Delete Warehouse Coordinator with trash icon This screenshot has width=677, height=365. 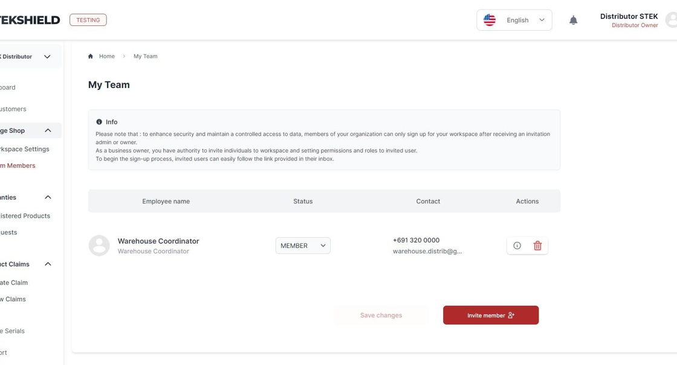(537, 246)
